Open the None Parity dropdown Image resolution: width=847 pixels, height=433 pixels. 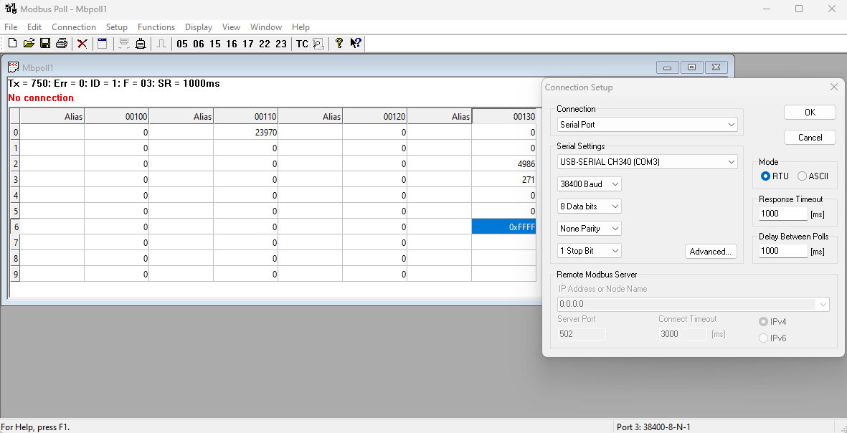590,229
